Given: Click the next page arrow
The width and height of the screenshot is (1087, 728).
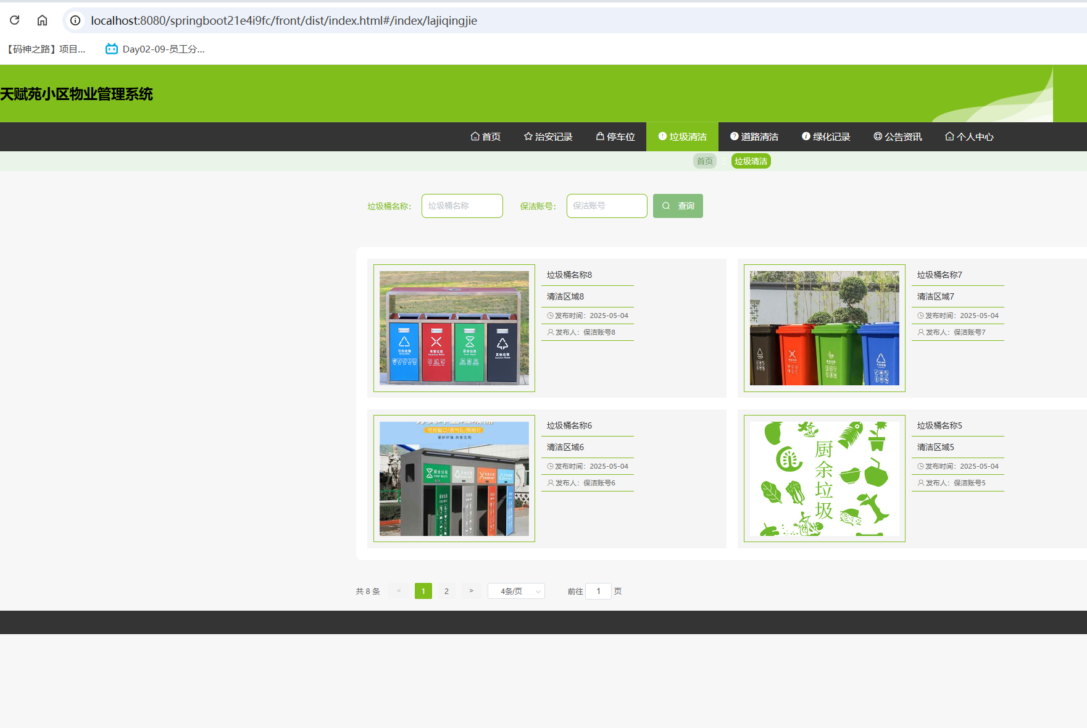Looking at the screenshot, I should click(471, 591).
